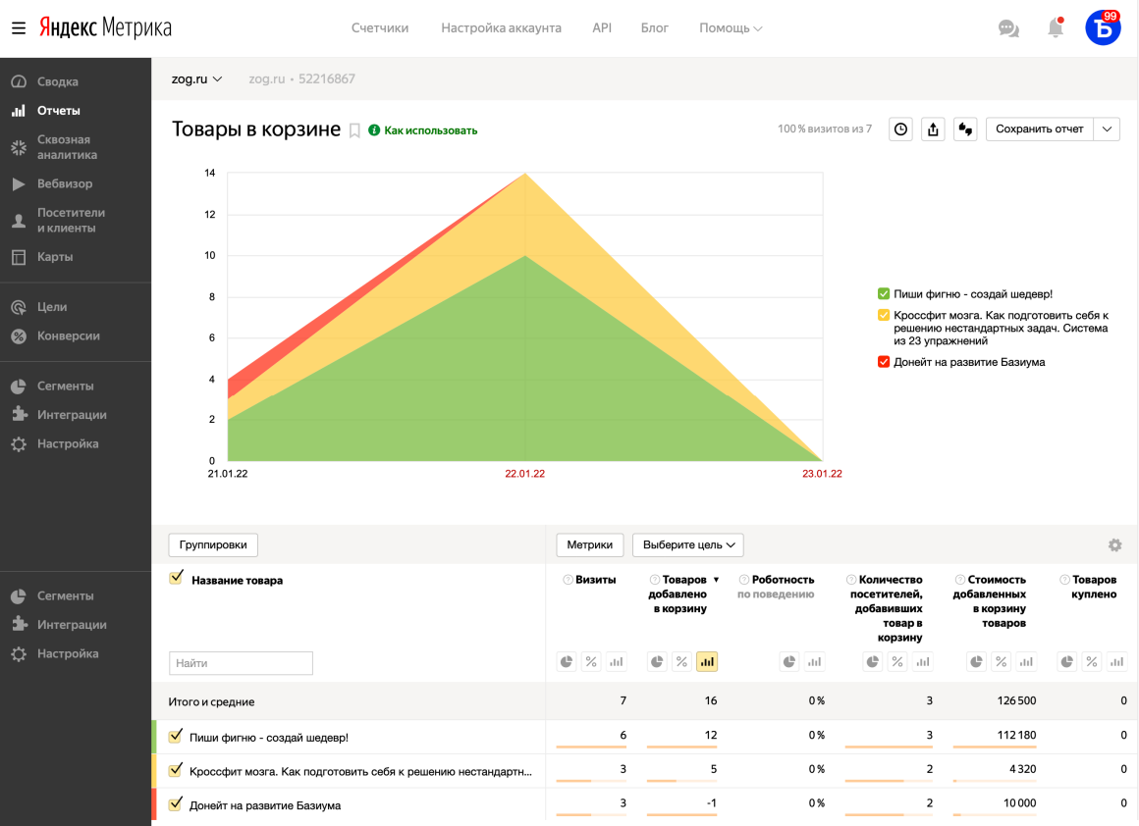Open the clock history icon

point(900,129)
